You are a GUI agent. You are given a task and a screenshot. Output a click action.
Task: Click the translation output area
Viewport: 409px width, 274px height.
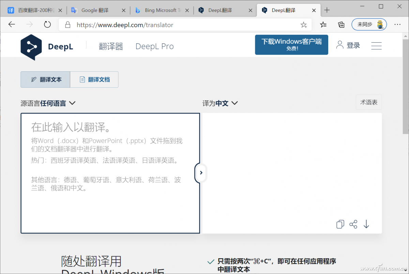tap(292, 173)
